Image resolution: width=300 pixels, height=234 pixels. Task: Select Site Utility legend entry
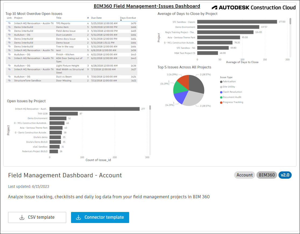pos(227,87)
